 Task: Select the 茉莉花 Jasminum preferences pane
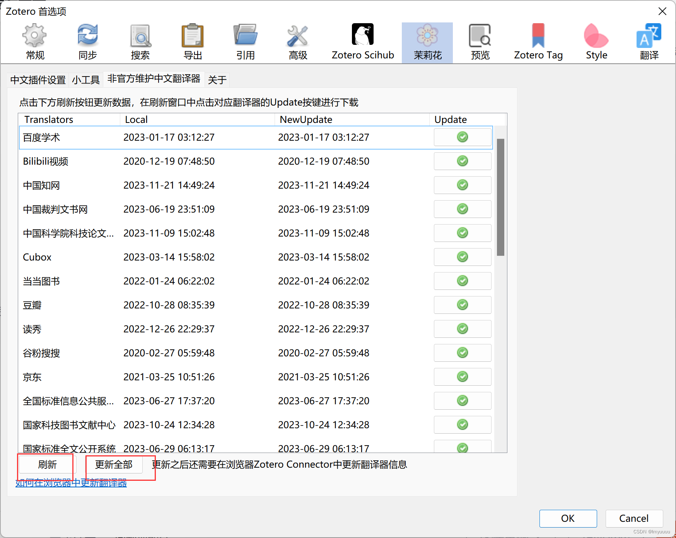click(427, 43)
